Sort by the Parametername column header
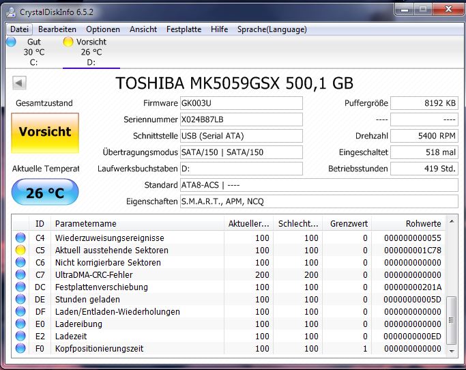The image size is (466, 370). [x=137, y=223]
